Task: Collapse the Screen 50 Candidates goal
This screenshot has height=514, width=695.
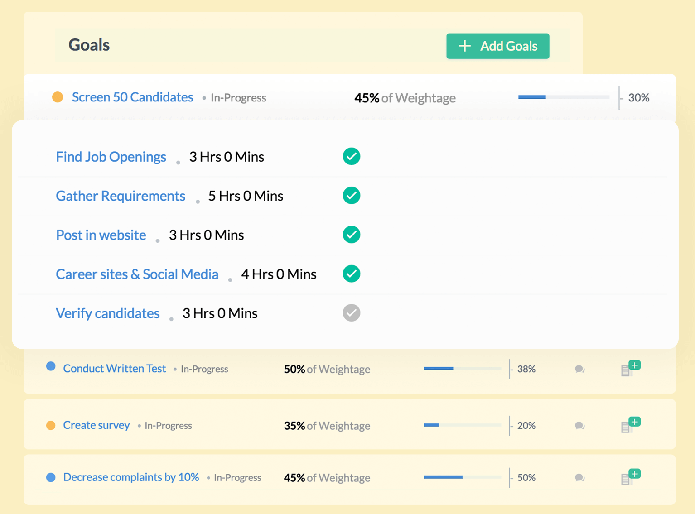Action: pos(132,97)
